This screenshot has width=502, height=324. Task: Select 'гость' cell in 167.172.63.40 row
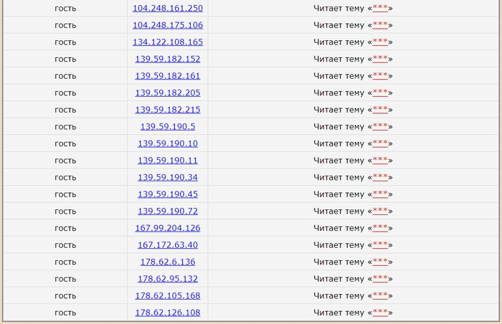tap(65, 245)
